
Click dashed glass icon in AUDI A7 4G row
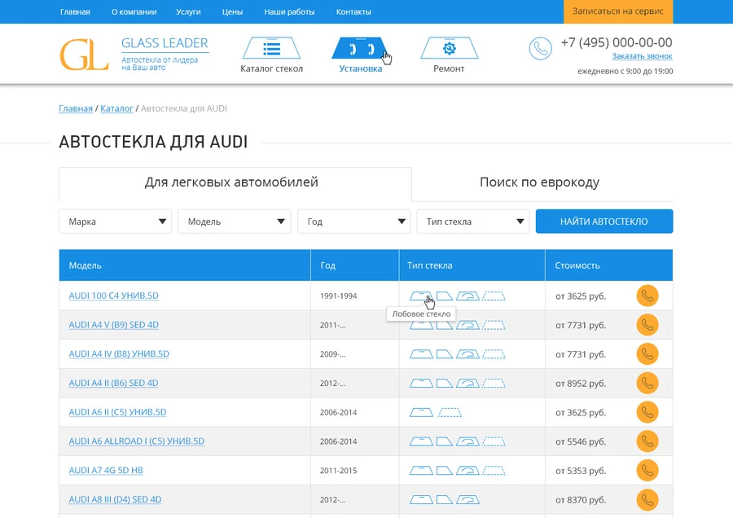coord(494,470)
